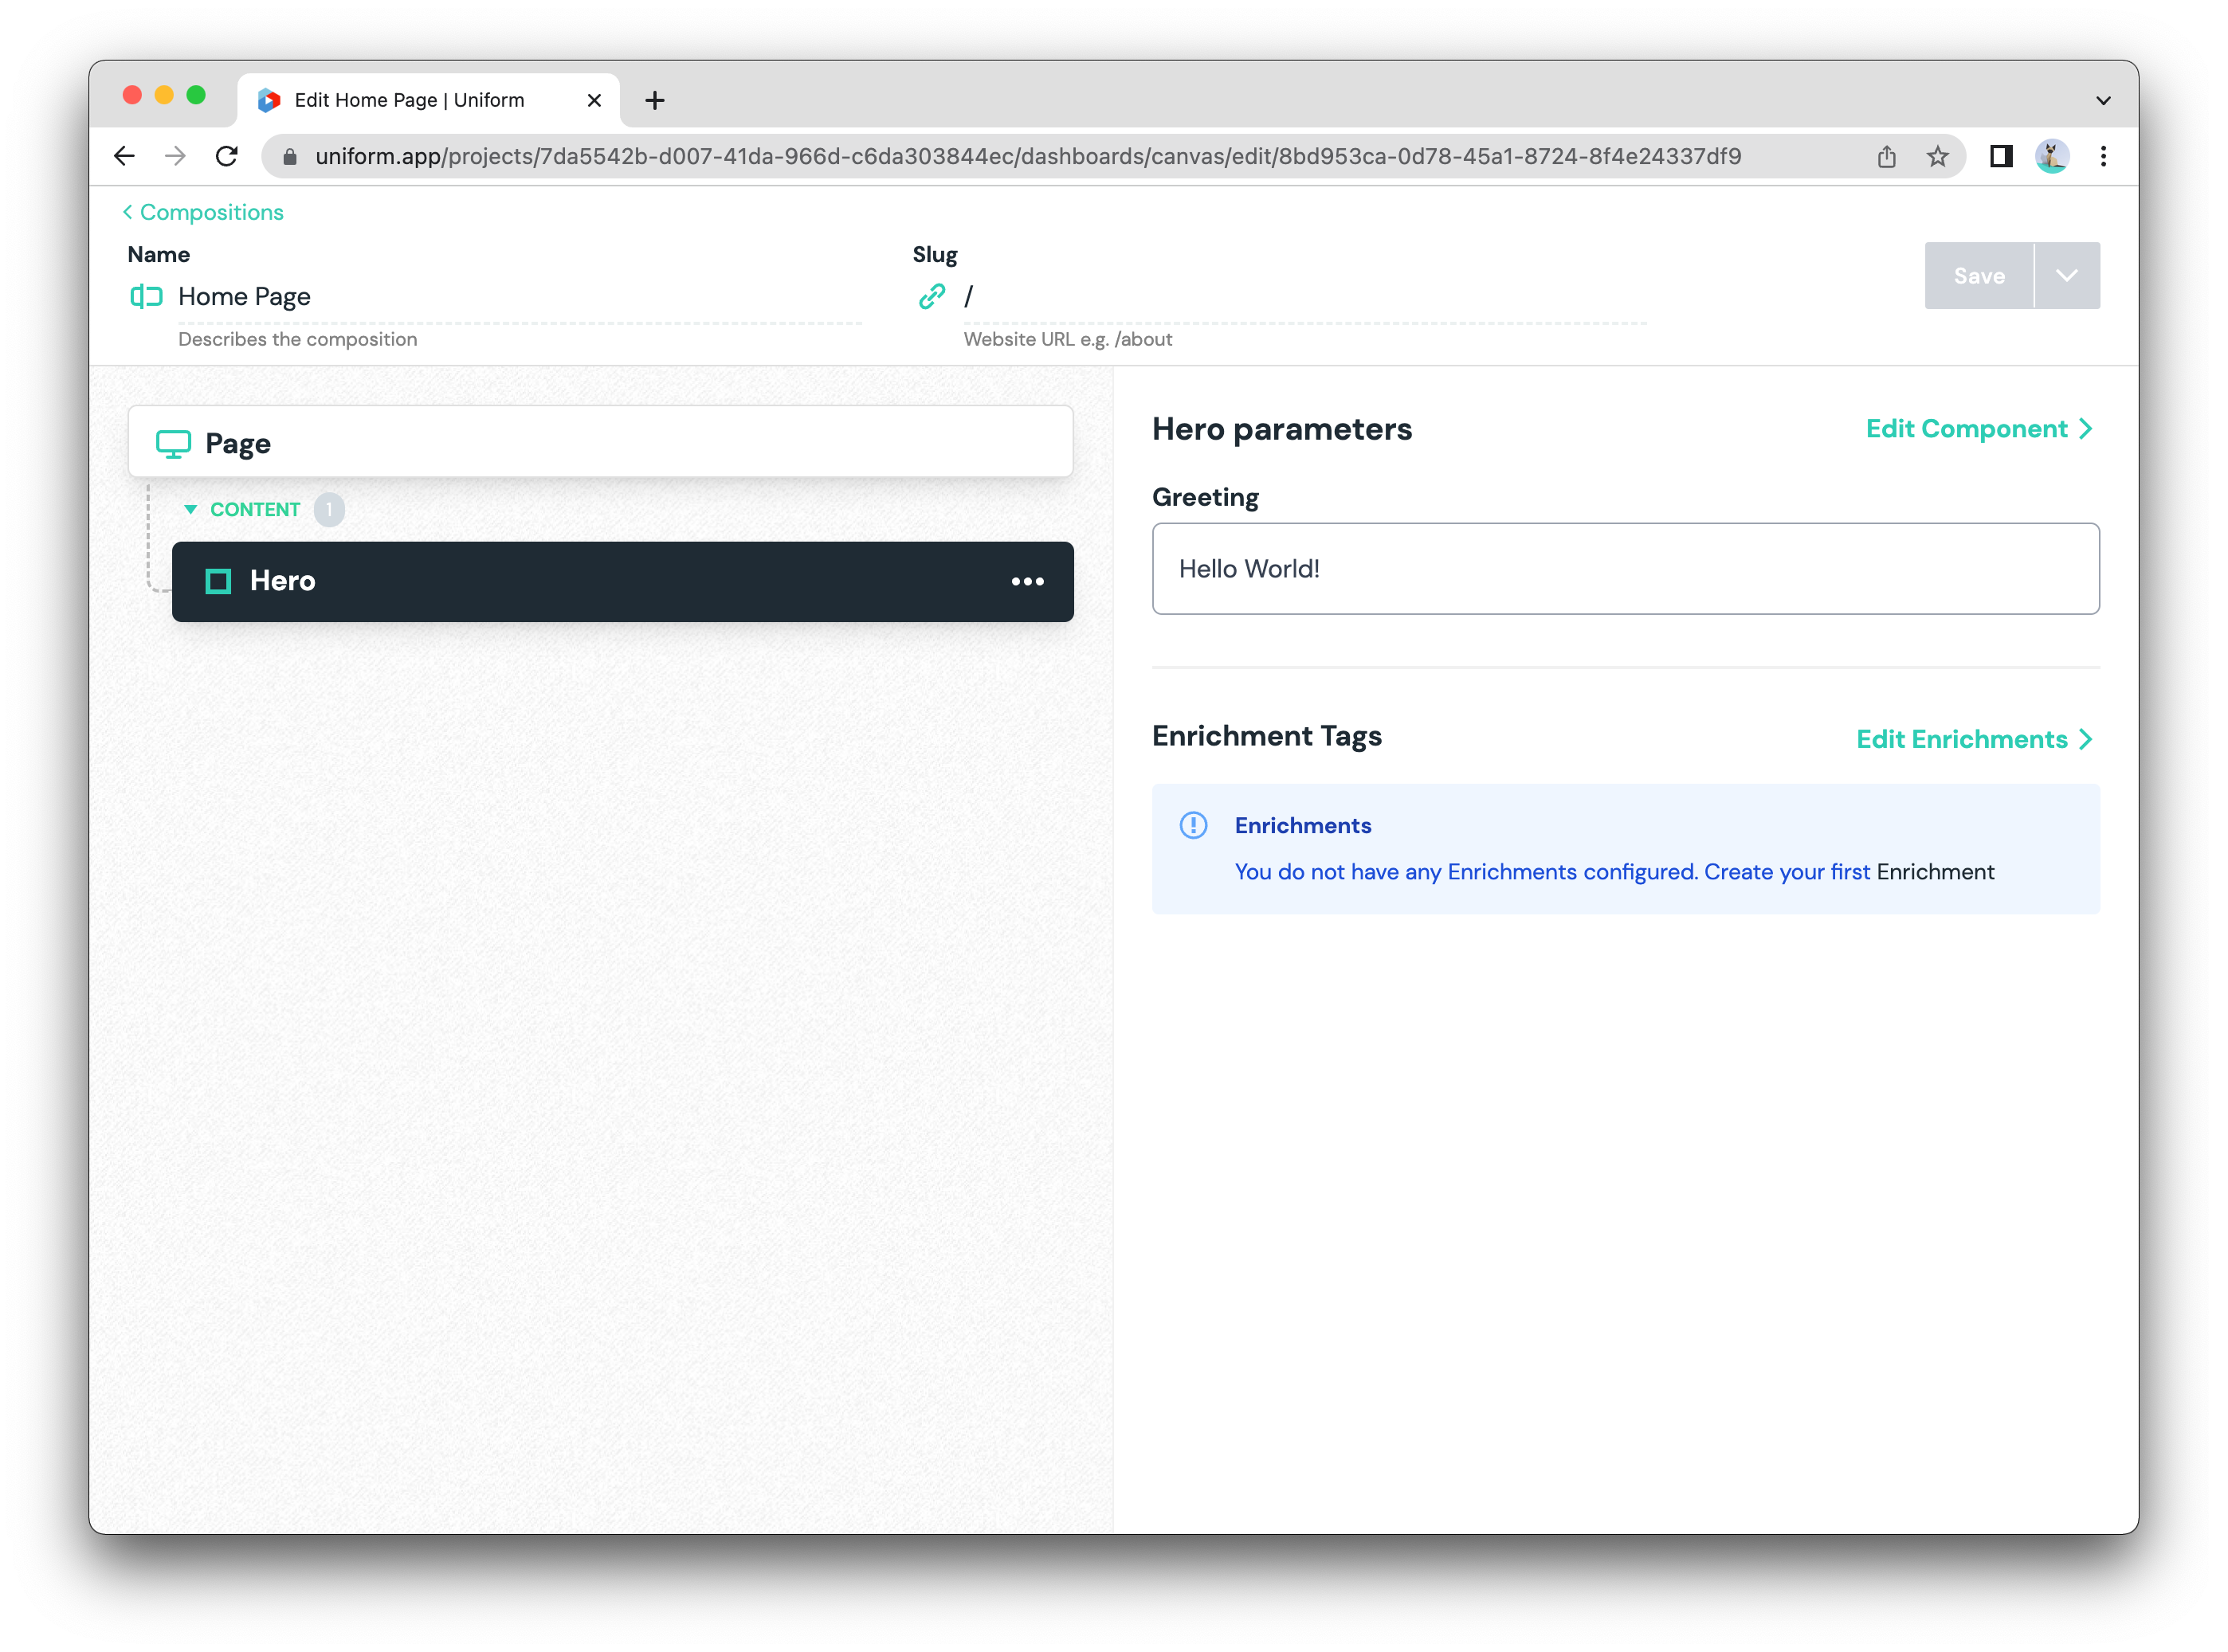2228x1652 pixels.
Task: Select the Edit Home Page browser tab
Action: click(410, 100)
